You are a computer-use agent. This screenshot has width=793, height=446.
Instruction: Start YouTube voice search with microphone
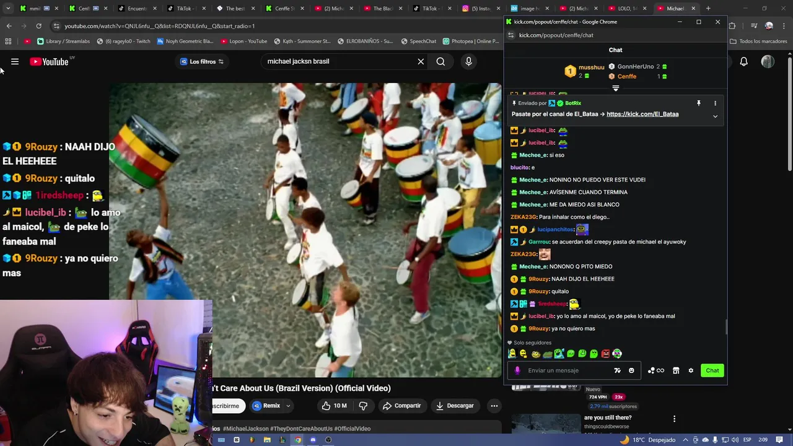(x=468, y=61)
